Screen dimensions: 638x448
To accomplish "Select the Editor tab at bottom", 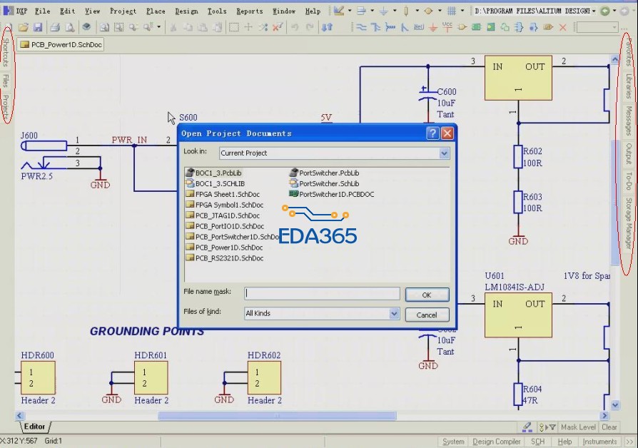I will pyautogui.click(x=34, y=427).
